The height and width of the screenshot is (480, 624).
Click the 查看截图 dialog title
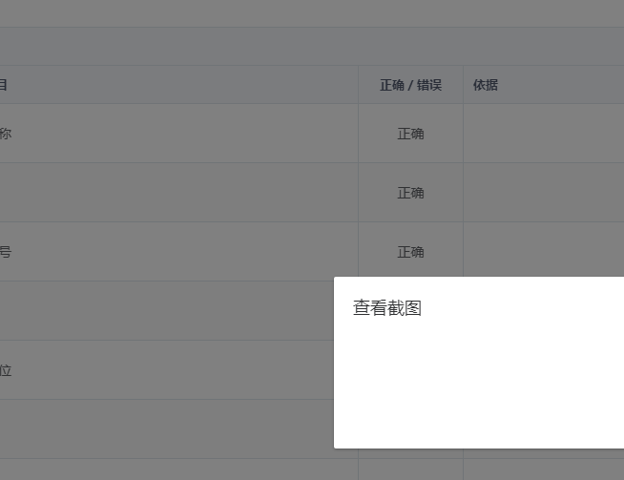(387, 308)
